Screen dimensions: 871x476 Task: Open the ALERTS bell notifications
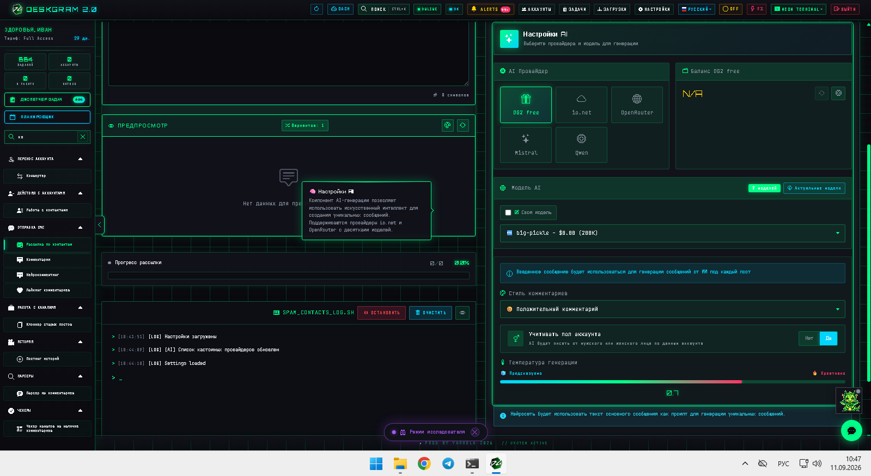pyautogui.click(x=491, y=9)
